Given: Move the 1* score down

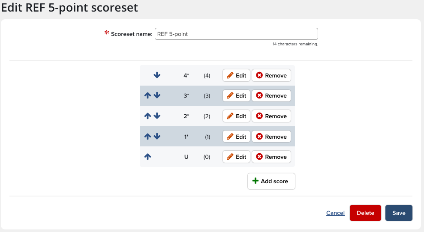Looking at the screenshot, I should click(157, 137).
